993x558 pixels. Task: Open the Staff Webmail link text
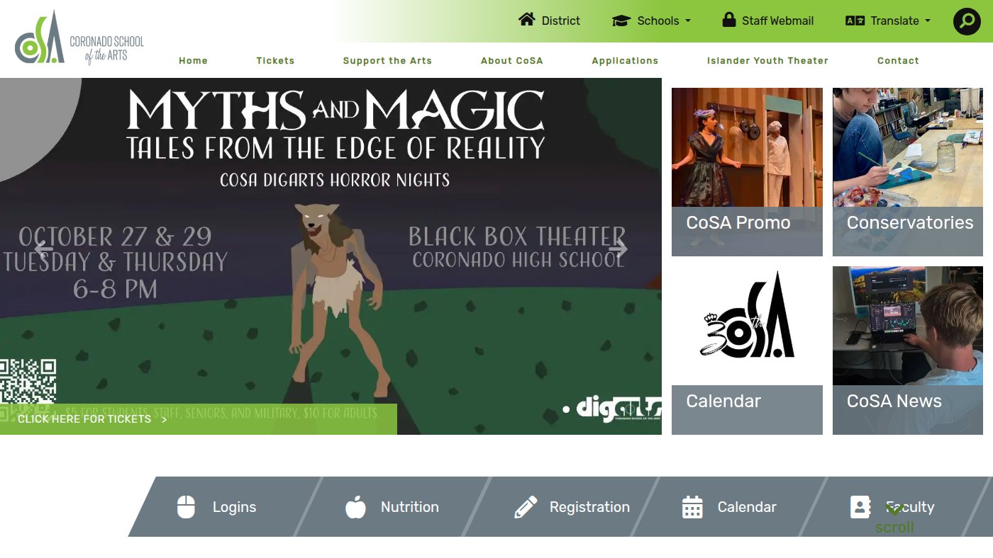click(x=778, y=21)
